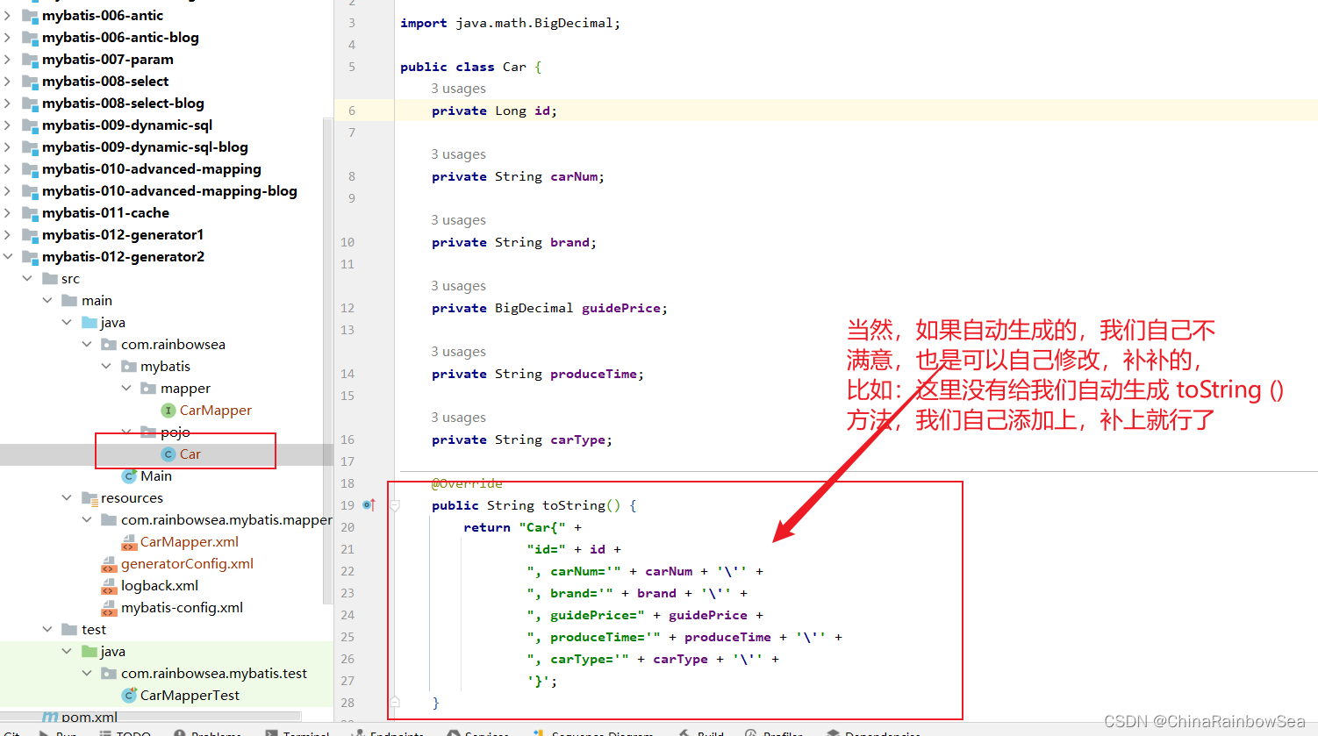The image size is (1318, 736).
Task: Open mybatis-config.xml file
Action: click(x=182, y=608)
